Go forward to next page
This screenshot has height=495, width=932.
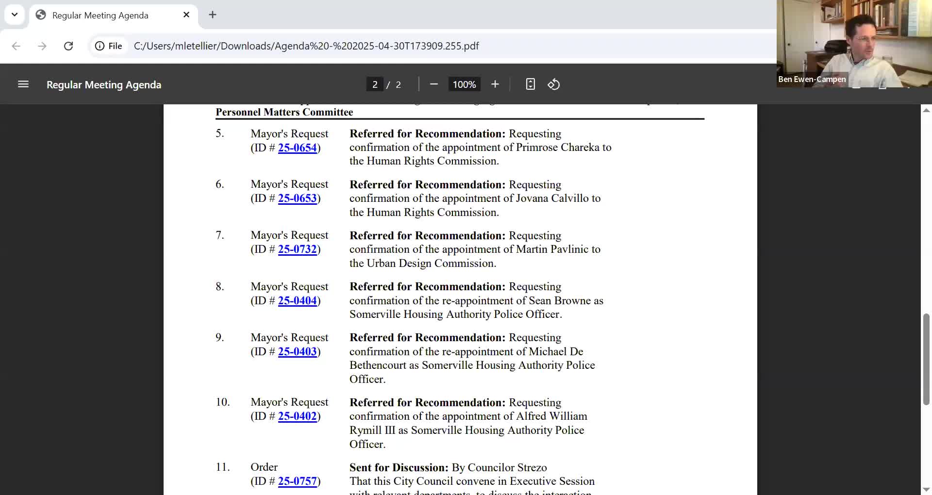(42, 46)
